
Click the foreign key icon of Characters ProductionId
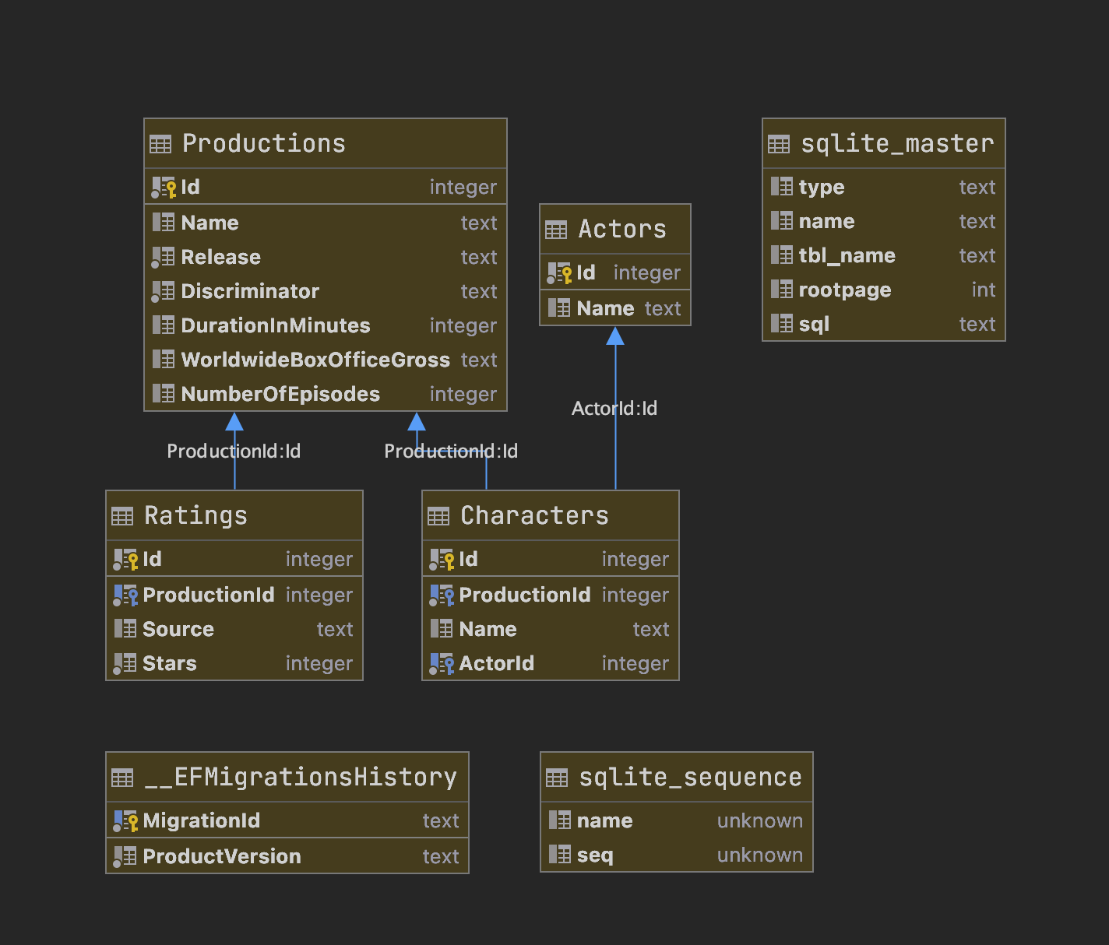pyautogui.click(x=442, y=595)
